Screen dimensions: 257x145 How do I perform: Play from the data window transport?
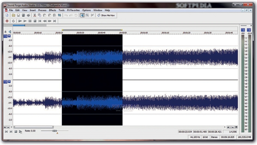[x=20, y=132]
